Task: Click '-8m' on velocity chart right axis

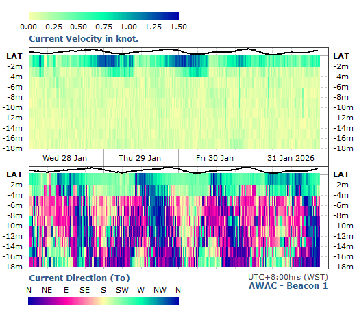Action: coord(341,97)
